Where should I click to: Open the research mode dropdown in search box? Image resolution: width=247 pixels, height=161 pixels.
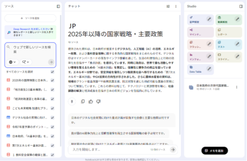click(26, 62)
